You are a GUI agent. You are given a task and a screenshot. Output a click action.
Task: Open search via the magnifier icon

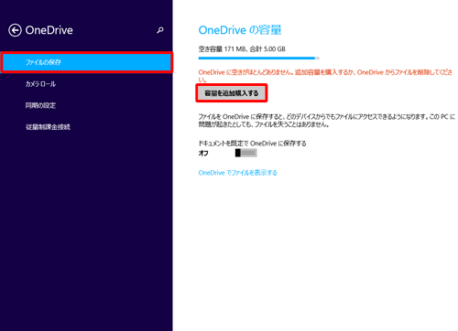tap(160, 30)
